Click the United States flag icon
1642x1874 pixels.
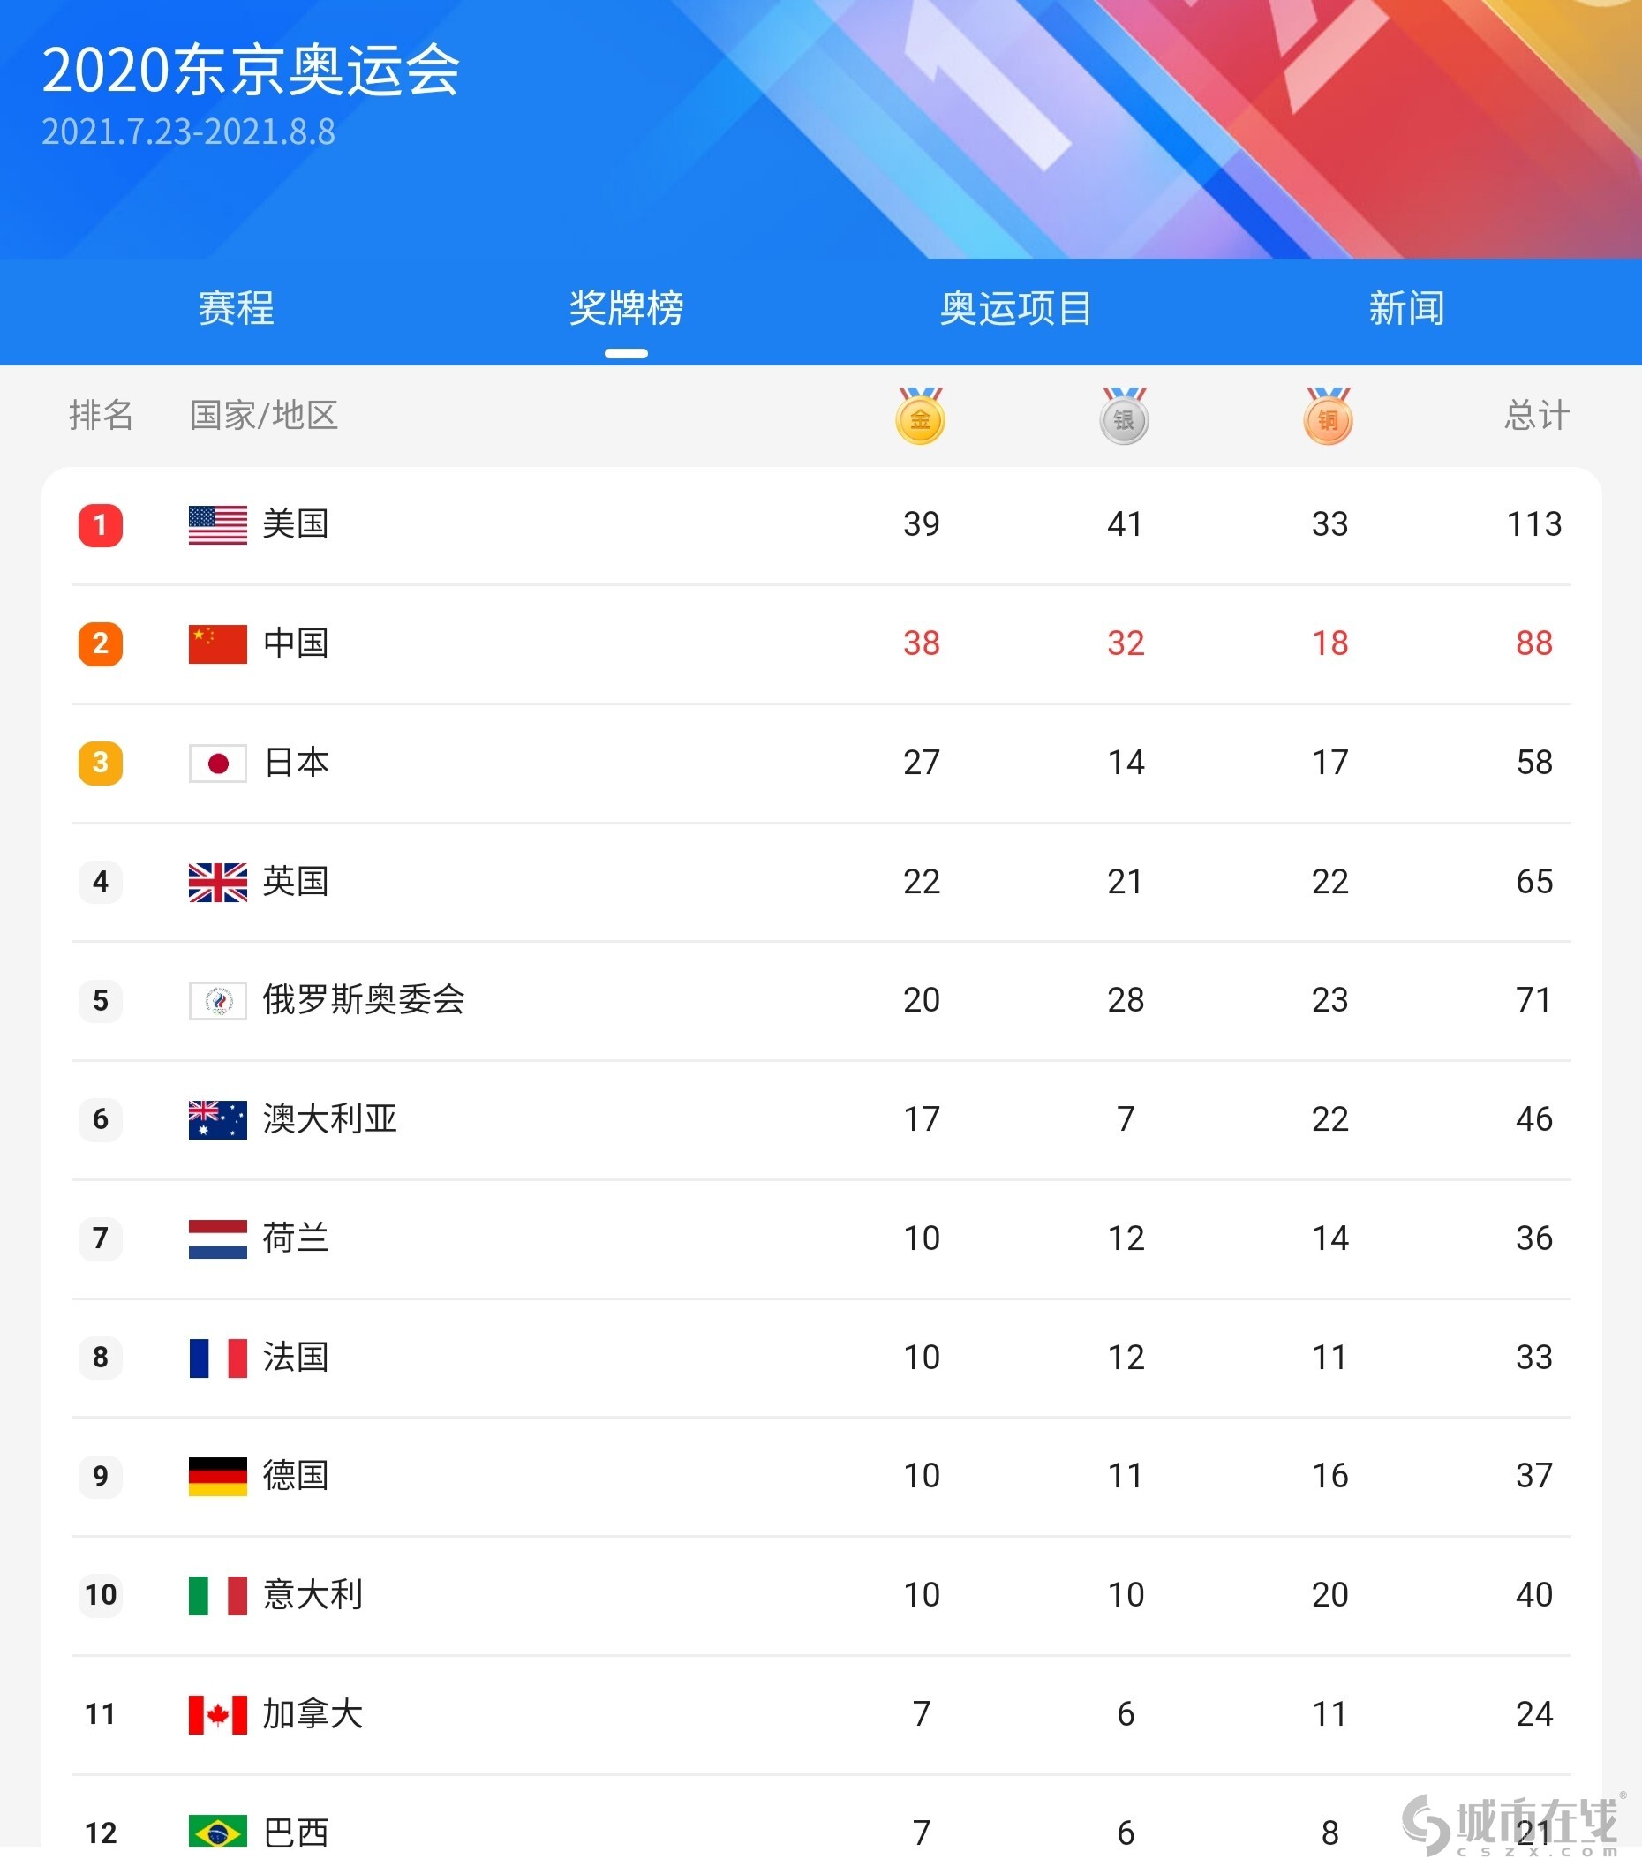[x=217, y=525]
